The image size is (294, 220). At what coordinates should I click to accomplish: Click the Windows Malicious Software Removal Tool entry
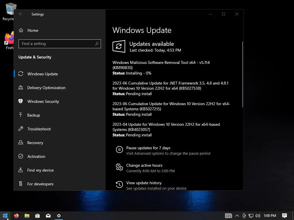click(x=161, y=65)
